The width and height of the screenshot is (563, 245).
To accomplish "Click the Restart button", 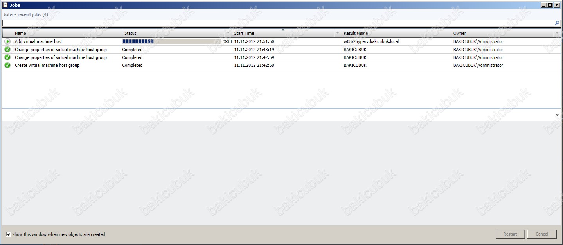I will click(510, 234).
